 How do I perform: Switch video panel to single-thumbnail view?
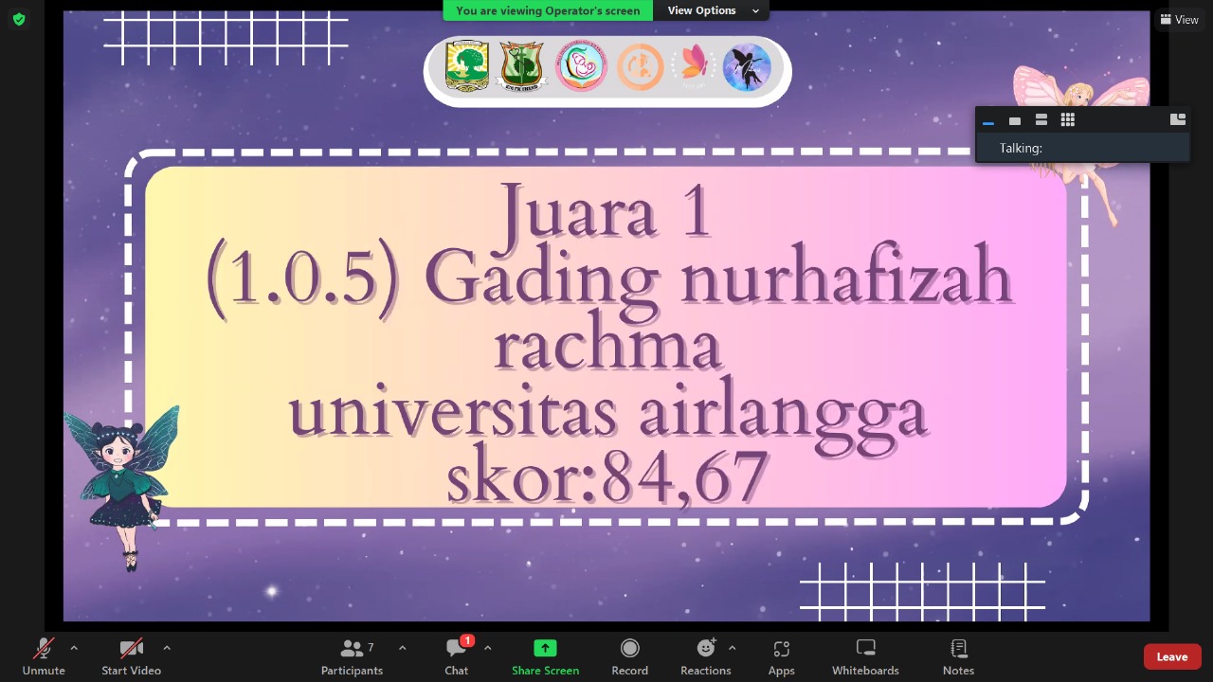pos(1015,120)
